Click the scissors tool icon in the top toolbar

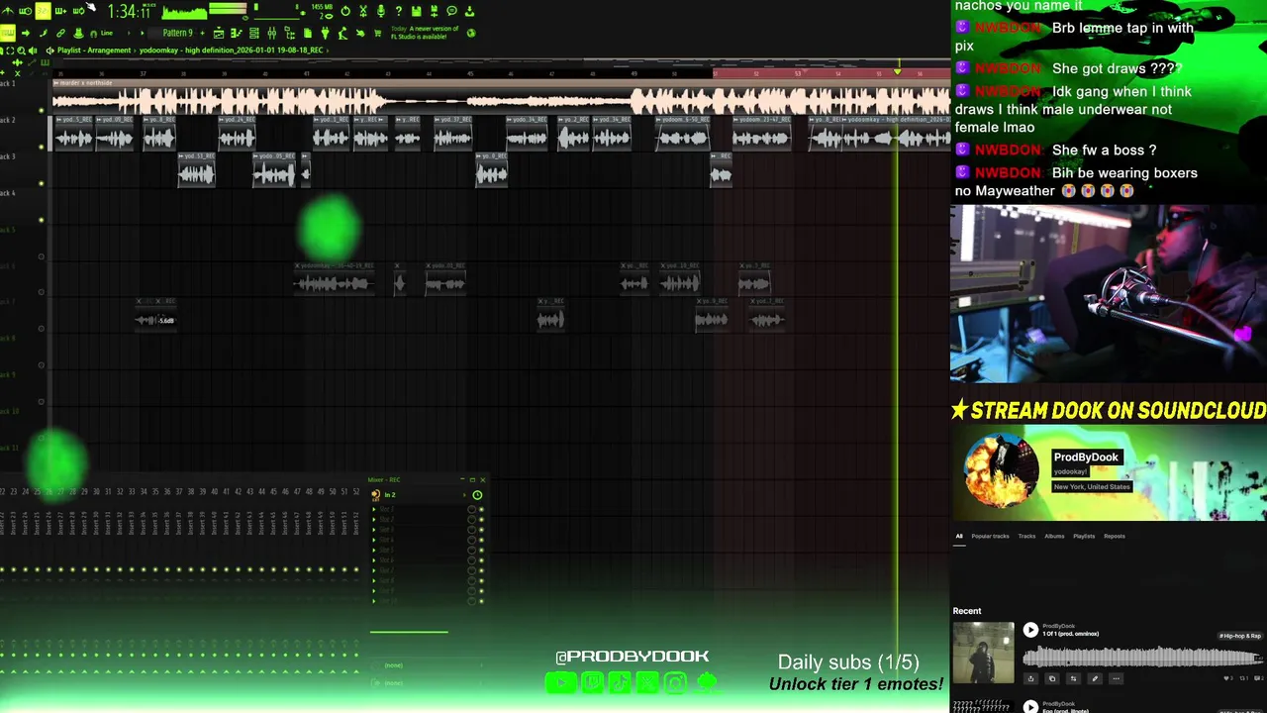363,11
